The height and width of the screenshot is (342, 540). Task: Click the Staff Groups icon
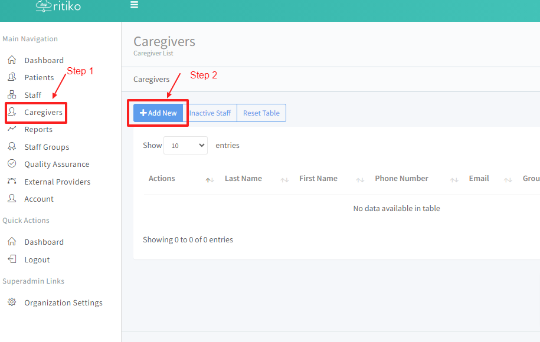(x=12, y=147)
